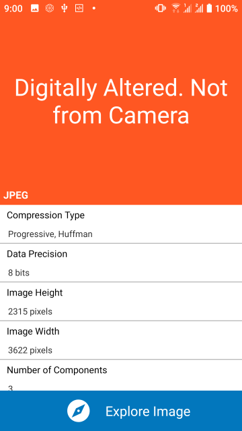Select the Number of Components row

coord(121,376)
